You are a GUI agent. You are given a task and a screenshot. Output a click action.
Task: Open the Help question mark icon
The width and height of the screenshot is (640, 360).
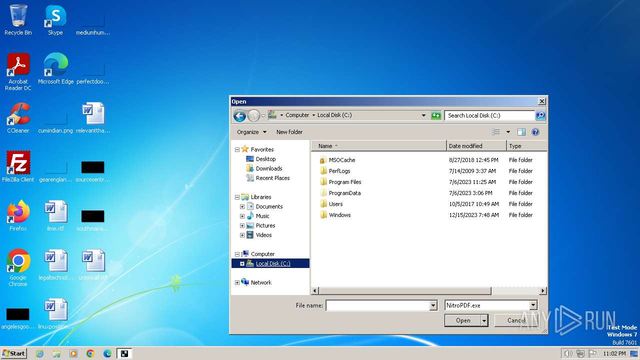(535, 132)
